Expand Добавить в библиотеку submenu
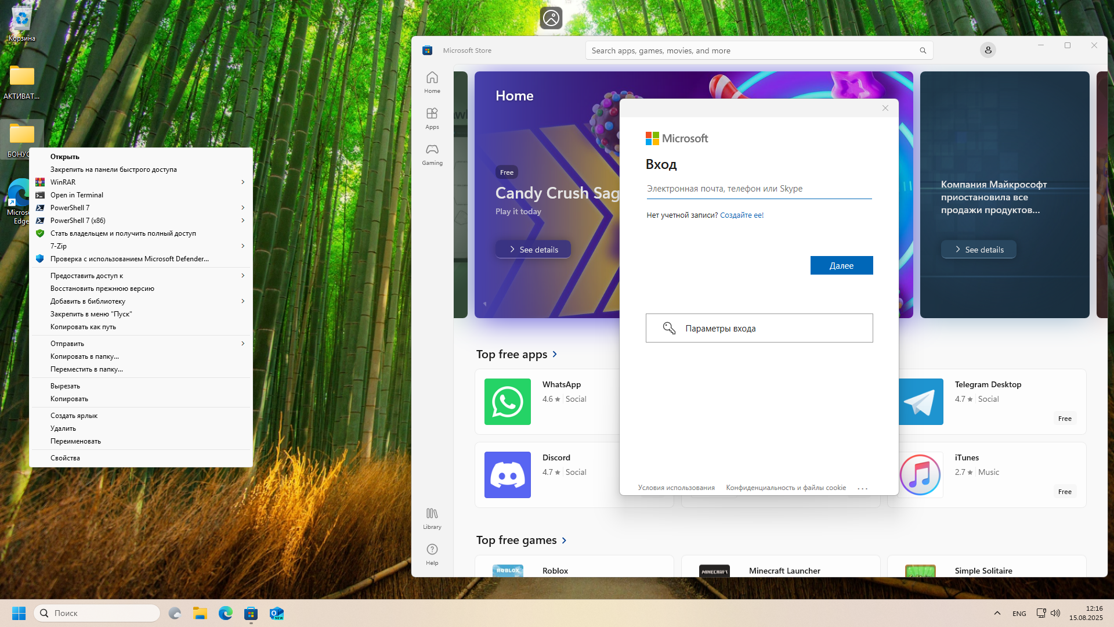This screenshot has height=627, width=1114. point(243,301)
